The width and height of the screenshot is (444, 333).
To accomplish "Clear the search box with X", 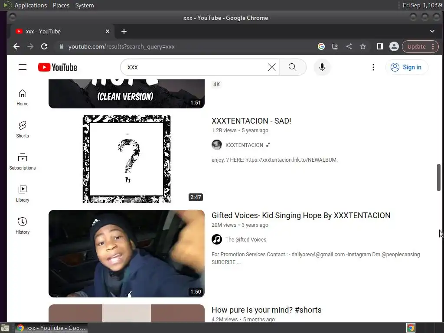I will [271, 67].
